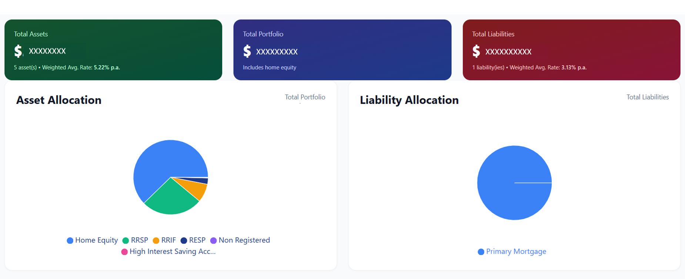Open the Total Liabilities selector on Liability Allocation

point(647,97)
